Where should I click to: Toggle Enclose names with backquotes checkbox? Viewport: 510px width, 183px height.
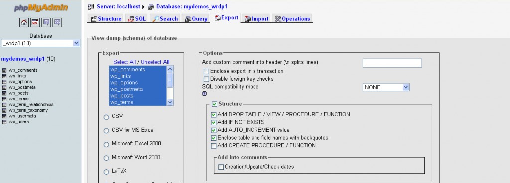click(213, 138)
